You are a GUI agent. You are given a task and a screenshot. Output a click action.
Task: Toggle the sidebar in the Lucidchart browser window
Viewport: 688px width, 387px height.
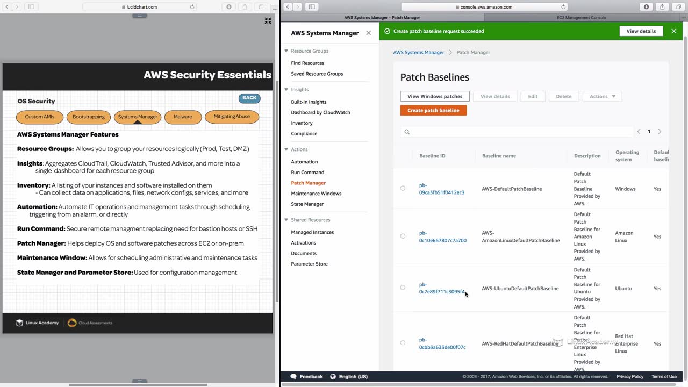(x=31, y=7)
